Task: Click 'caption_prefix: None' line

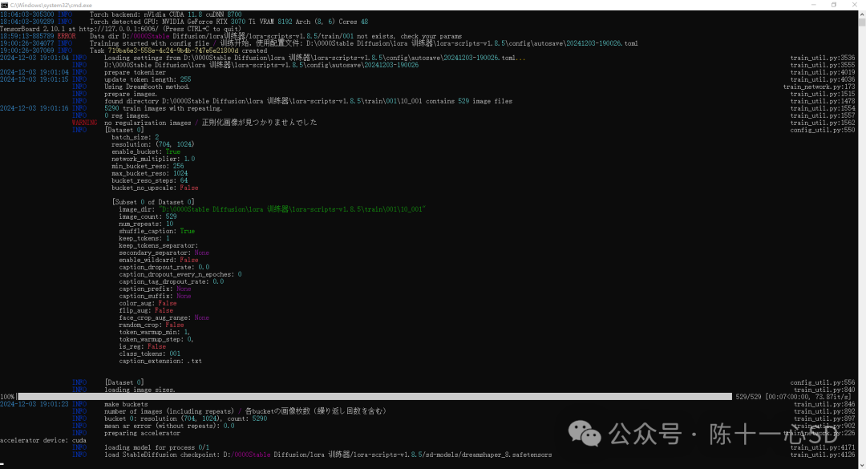Action: 155,289
